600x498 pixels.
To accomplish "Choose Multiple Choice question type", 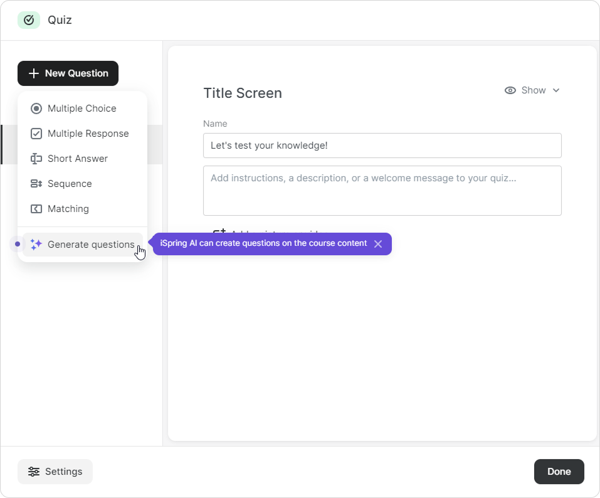I will [82, 109].
